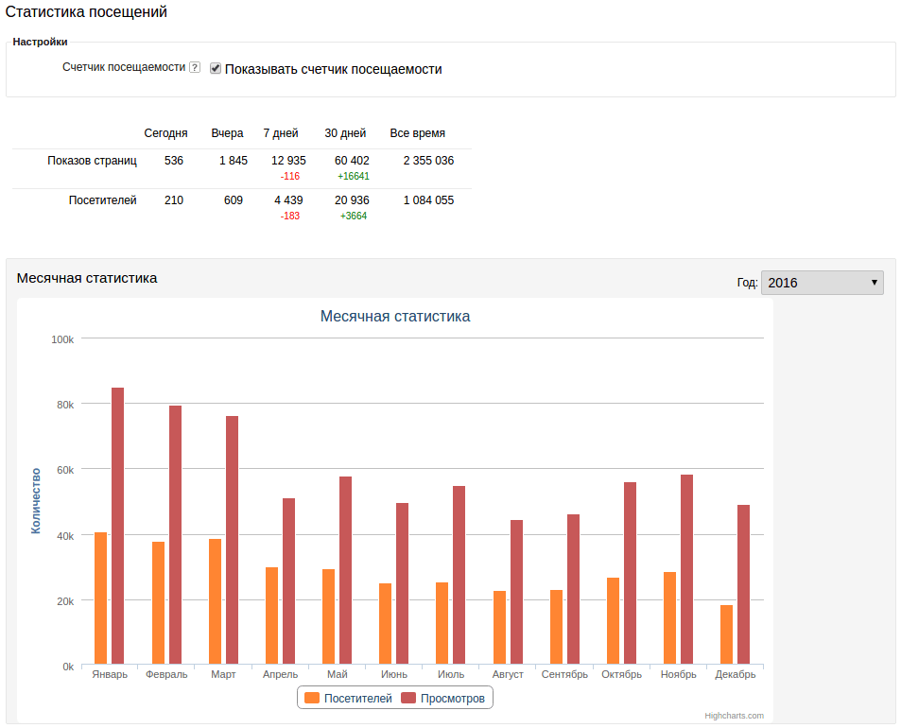
Task: Select the March orange visitors bar
Action: (x=215, y=601)
